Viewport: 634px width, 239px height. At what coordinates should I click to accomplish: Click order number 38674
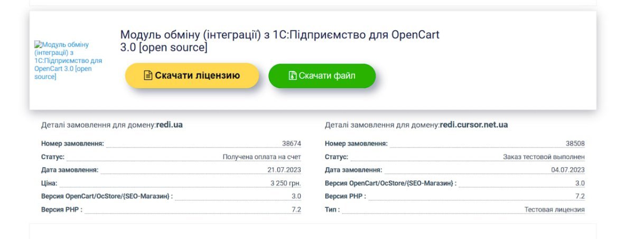point(292,143)
